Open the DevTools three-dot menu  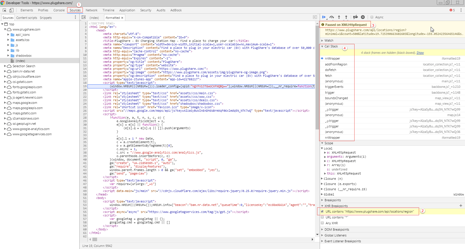tap(461, 10)
